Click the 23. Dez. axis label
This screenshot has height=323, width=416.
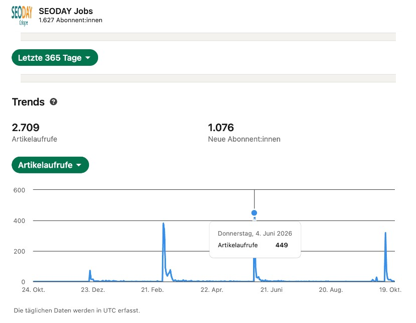point(93,290)
